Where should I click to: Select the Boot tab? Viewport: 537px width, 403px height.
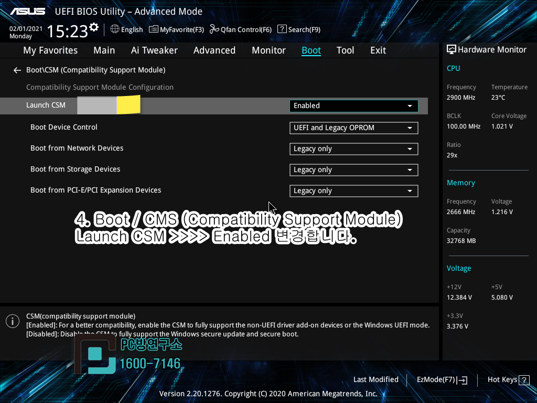tap(312, 50)
